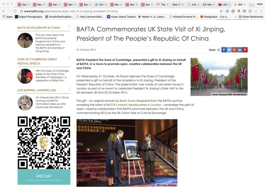
Task: Switch to the Google 'trol' tab
Action: pos(193,5)
